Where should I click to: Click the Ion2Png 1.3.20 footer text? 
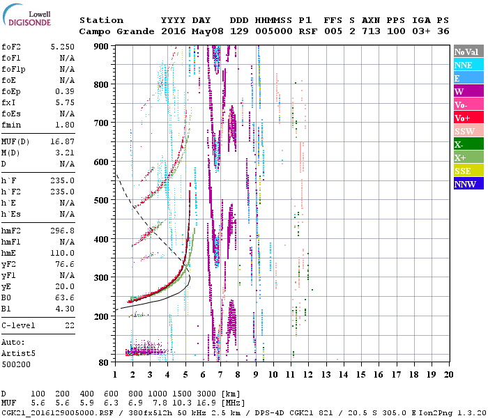point(452,412)
